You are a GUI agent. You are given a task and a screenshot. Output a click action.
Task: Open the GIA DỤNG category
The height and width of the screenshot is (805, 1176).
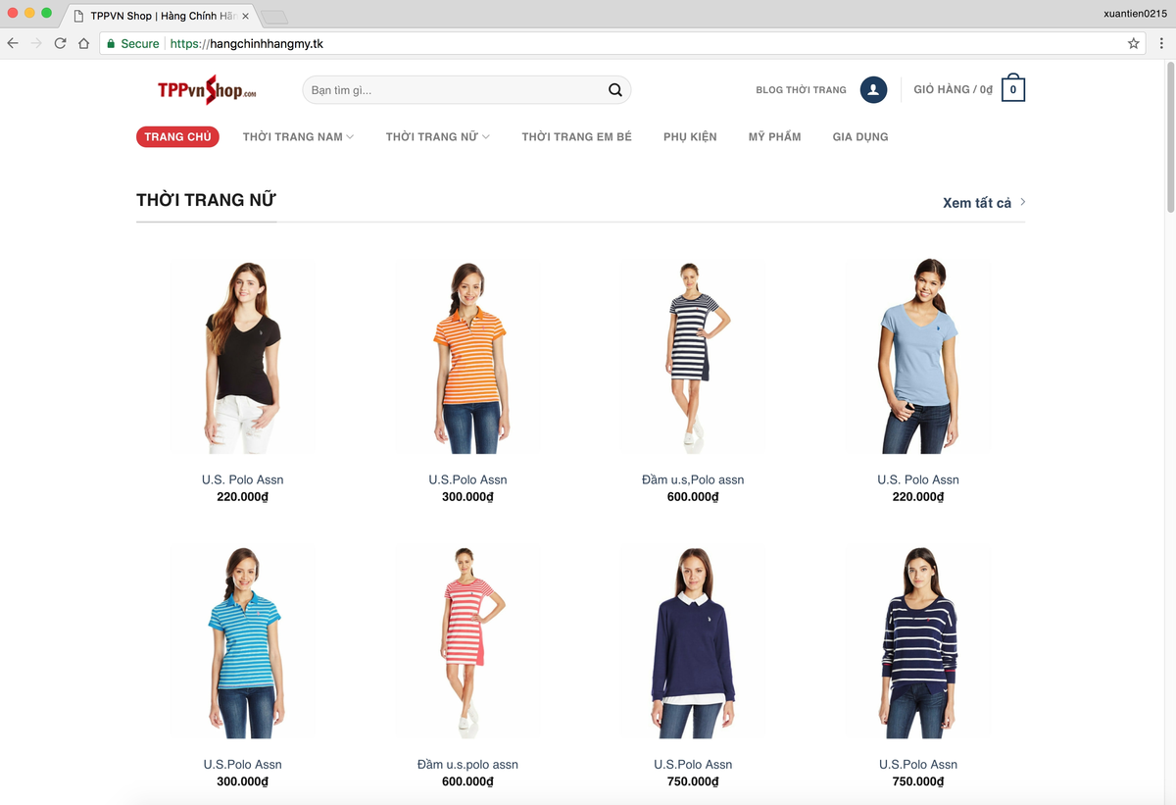click(860, 136)
